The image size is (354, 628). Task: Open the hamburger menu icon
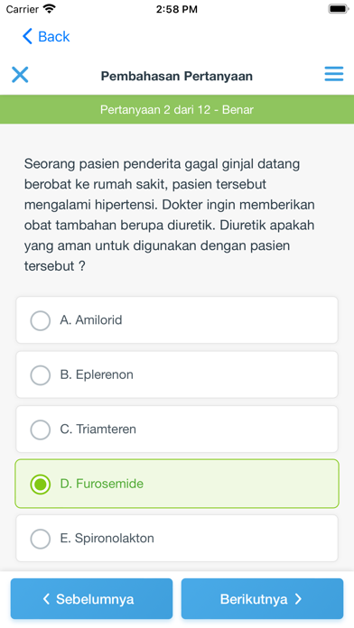(334, 74)
